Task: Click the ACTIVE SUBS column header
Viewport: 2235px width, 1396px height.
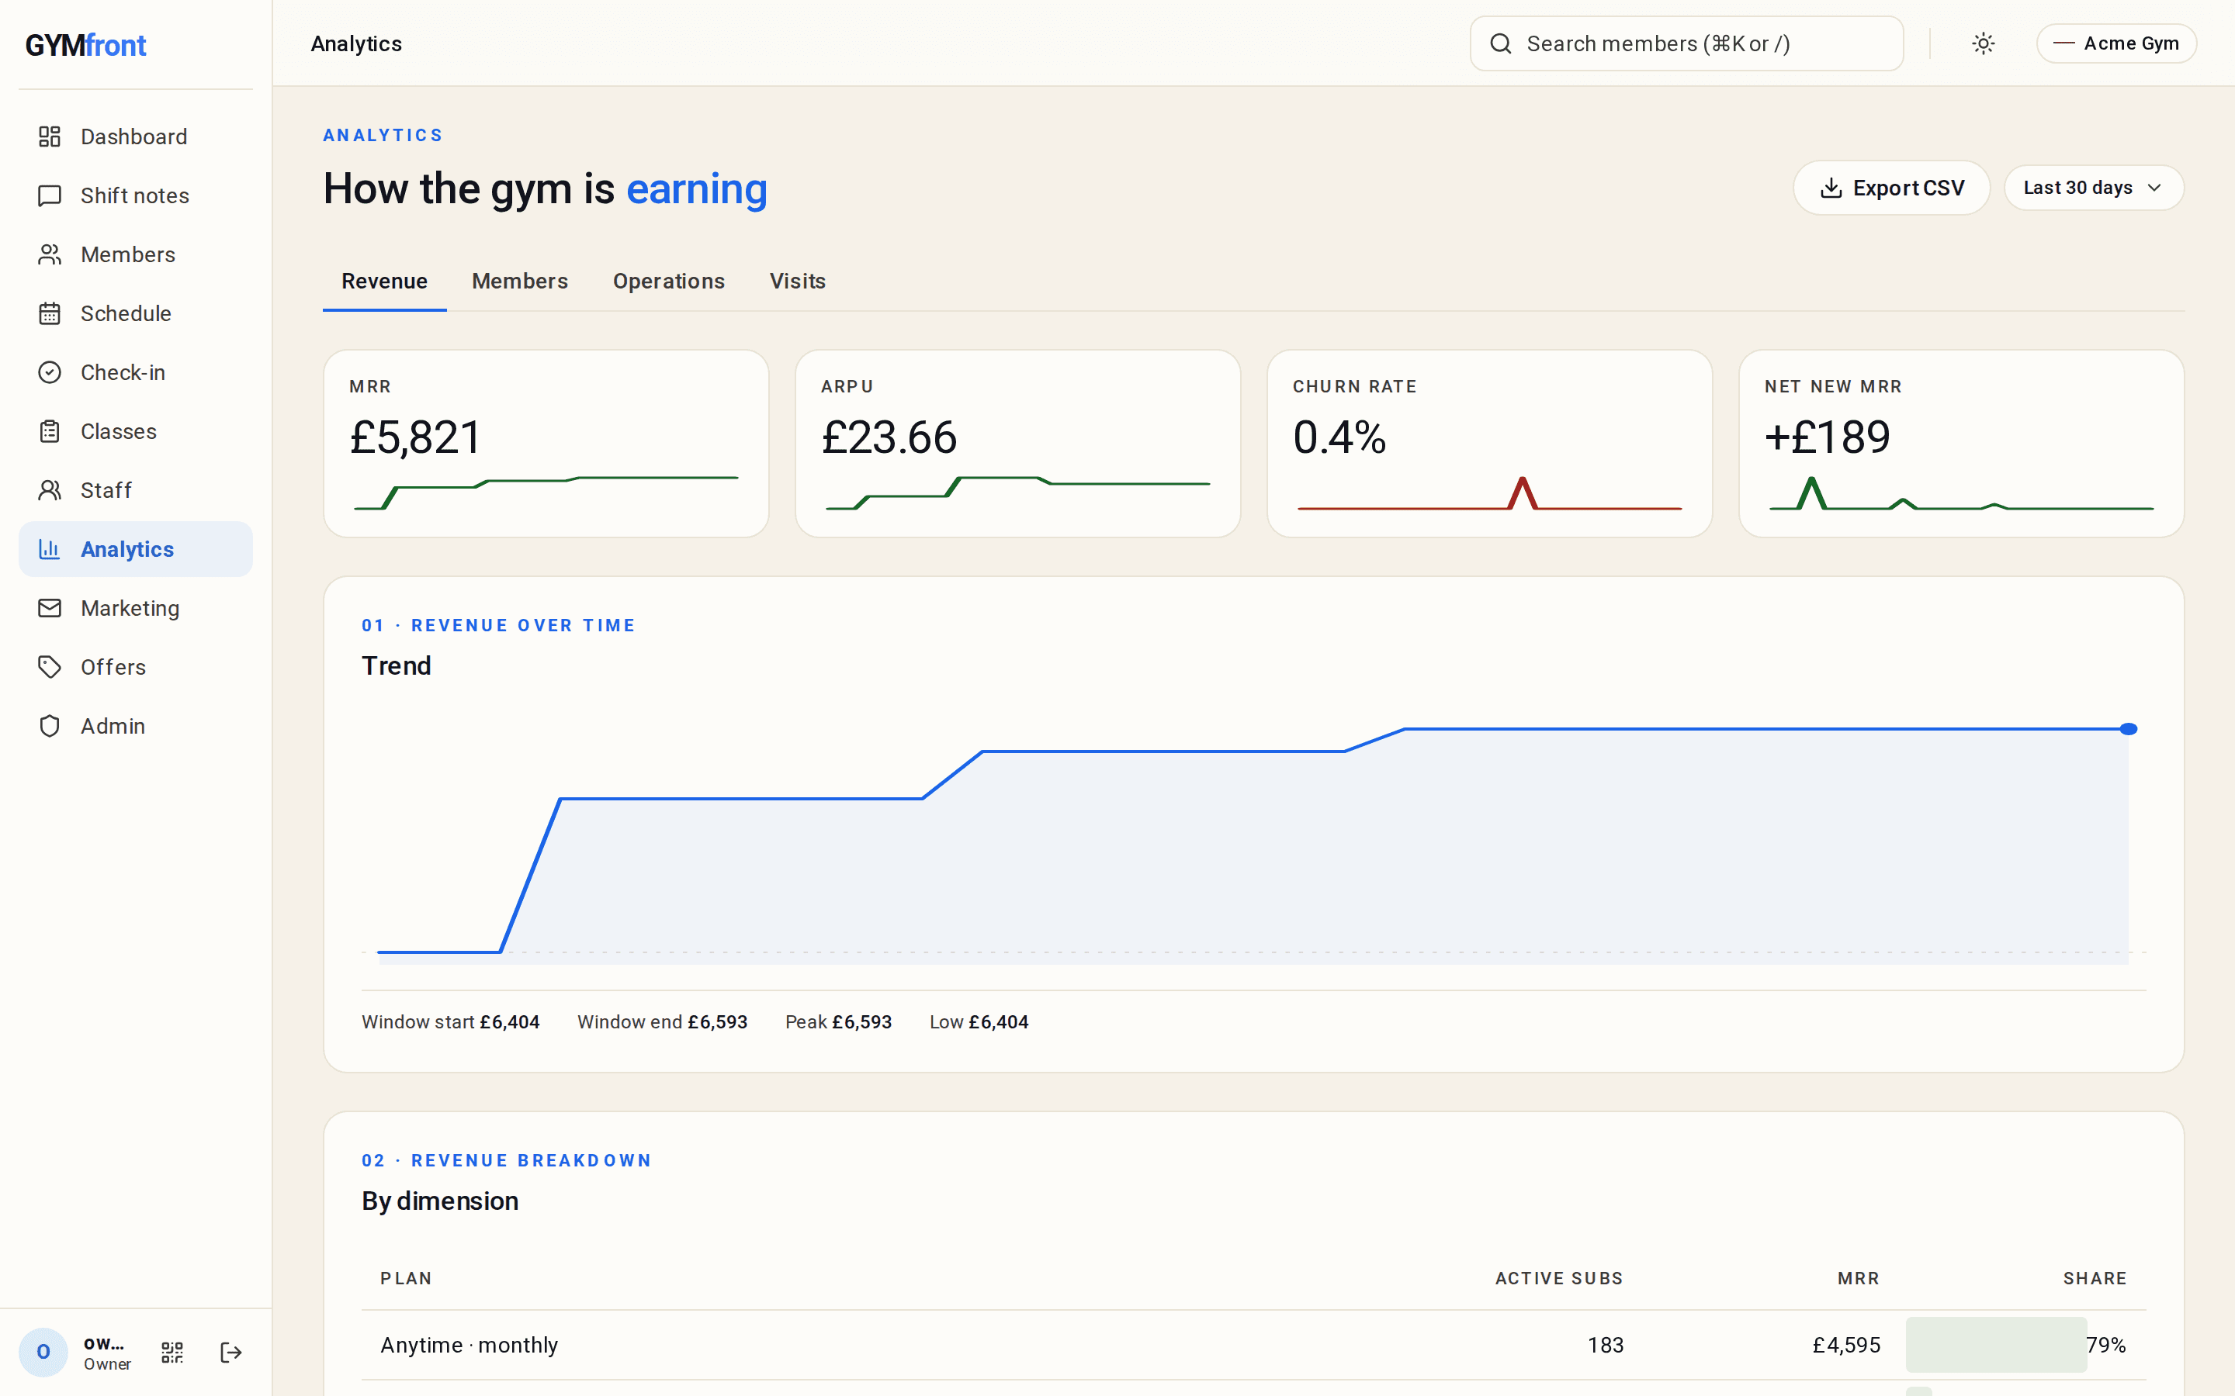Action: (x=1559, y=1279)
